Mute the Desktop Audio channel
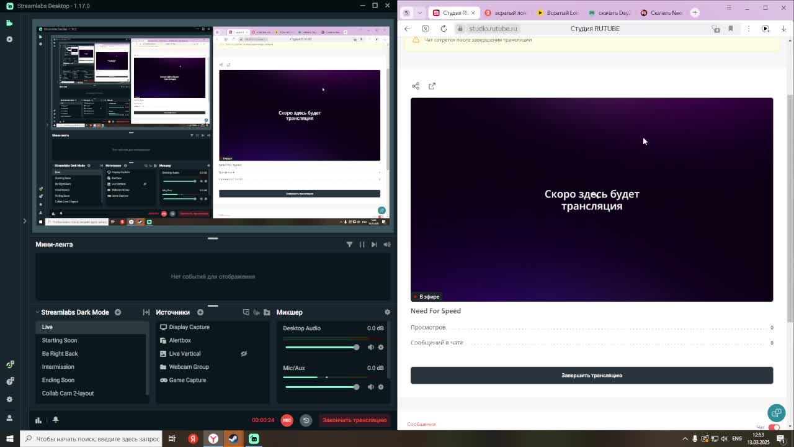The image size is (794, 447). 370,347
